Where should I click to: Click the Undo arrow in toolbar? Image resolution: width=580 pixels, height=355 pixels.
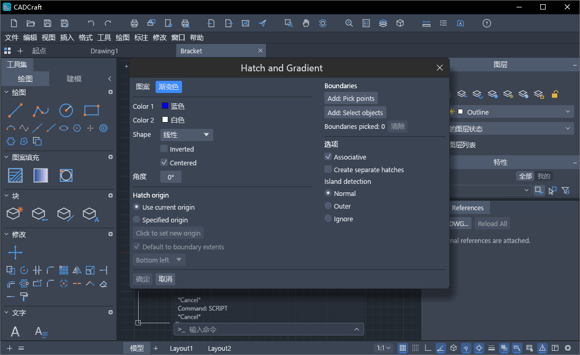tap(91, 24)
